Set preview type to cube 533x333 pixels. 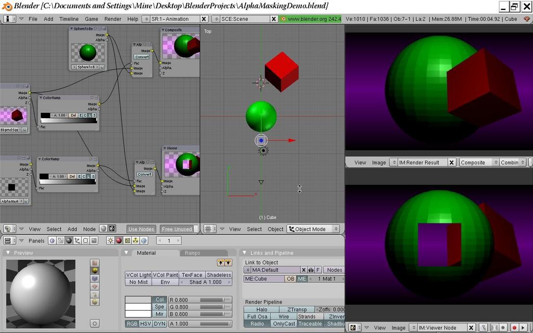click(x=95, y=278)
